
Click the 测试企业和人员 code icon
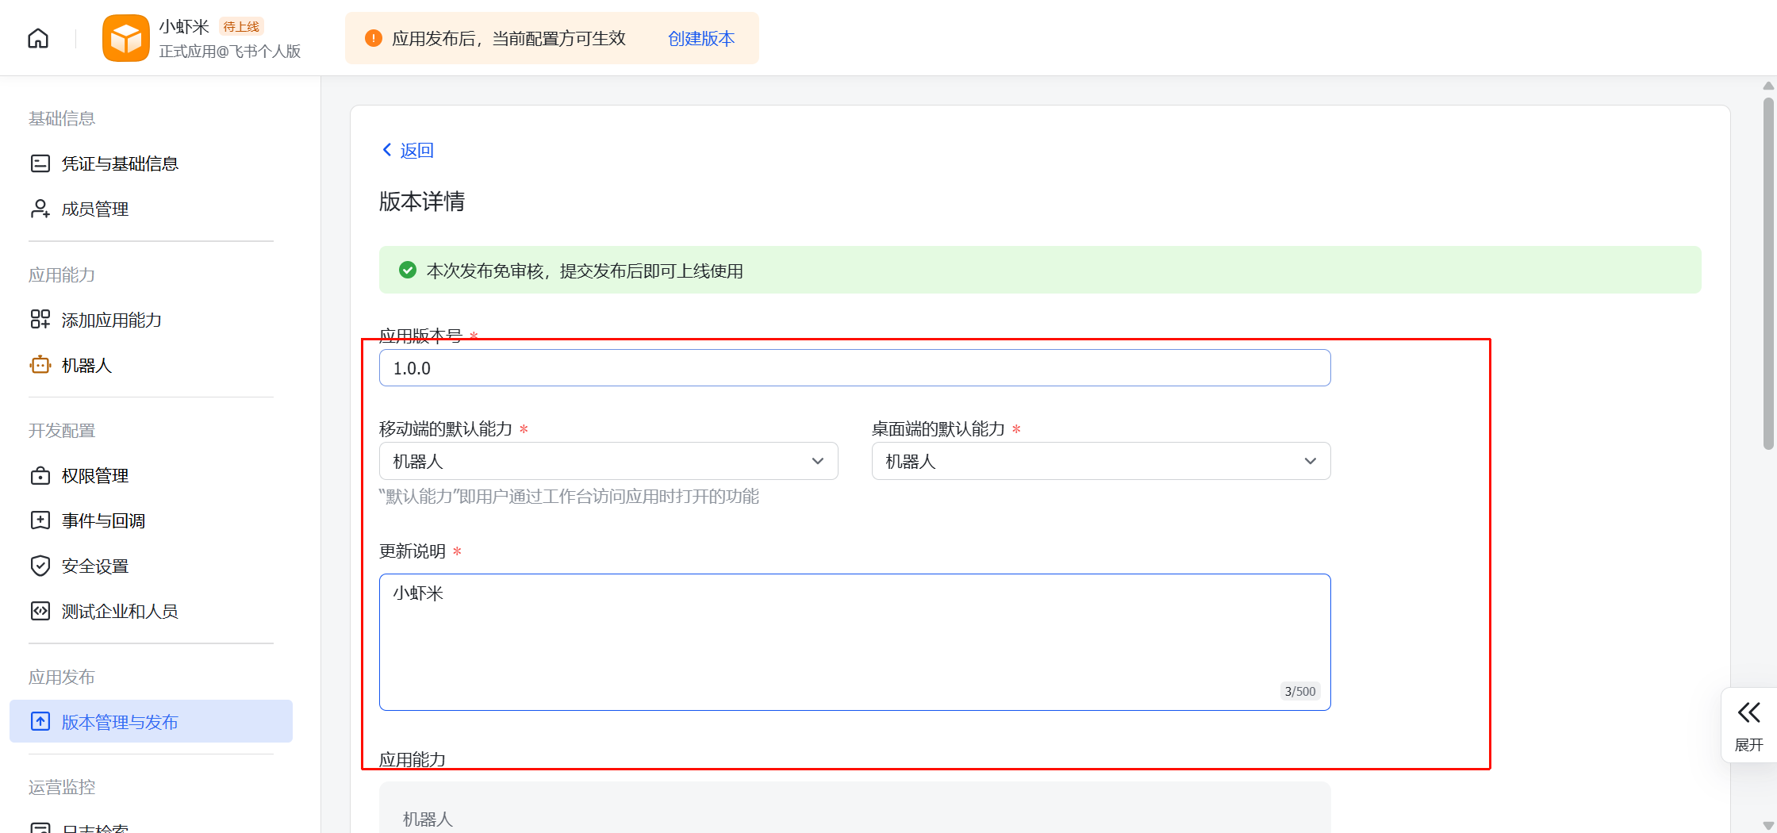(40, 611)
